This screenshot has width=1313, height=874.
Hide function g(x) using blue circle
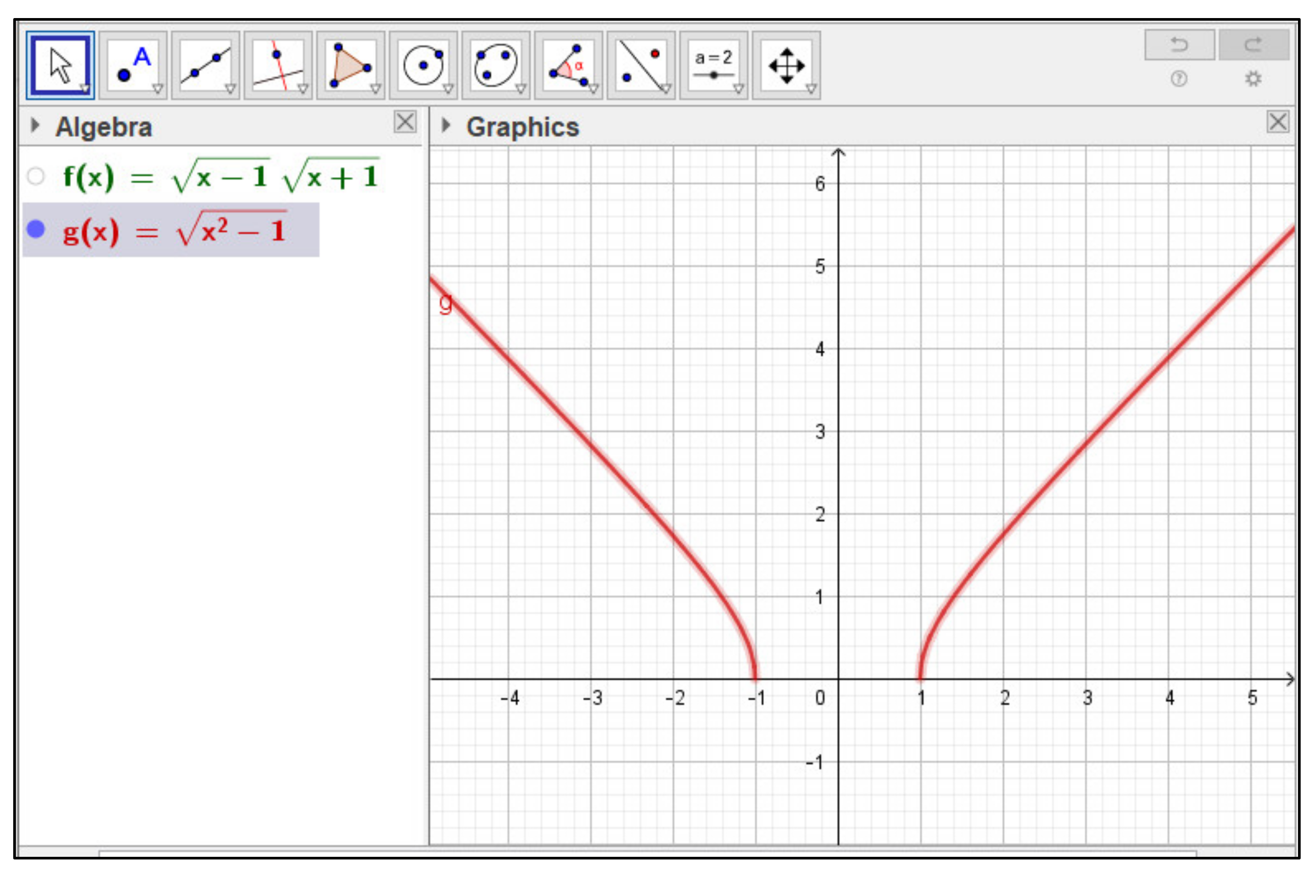click(x=36, y=229)
